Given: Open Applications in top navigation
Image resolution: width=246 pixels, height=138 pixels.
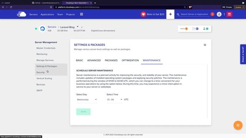Looking at the screenshot, I should (x=47, y=15).
